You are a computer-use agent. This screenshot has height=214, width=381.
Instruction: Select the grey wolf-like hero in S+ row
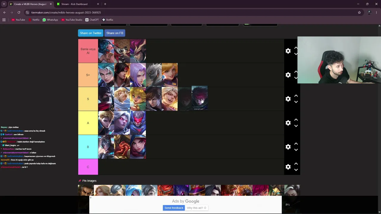(x=154, y=75)
